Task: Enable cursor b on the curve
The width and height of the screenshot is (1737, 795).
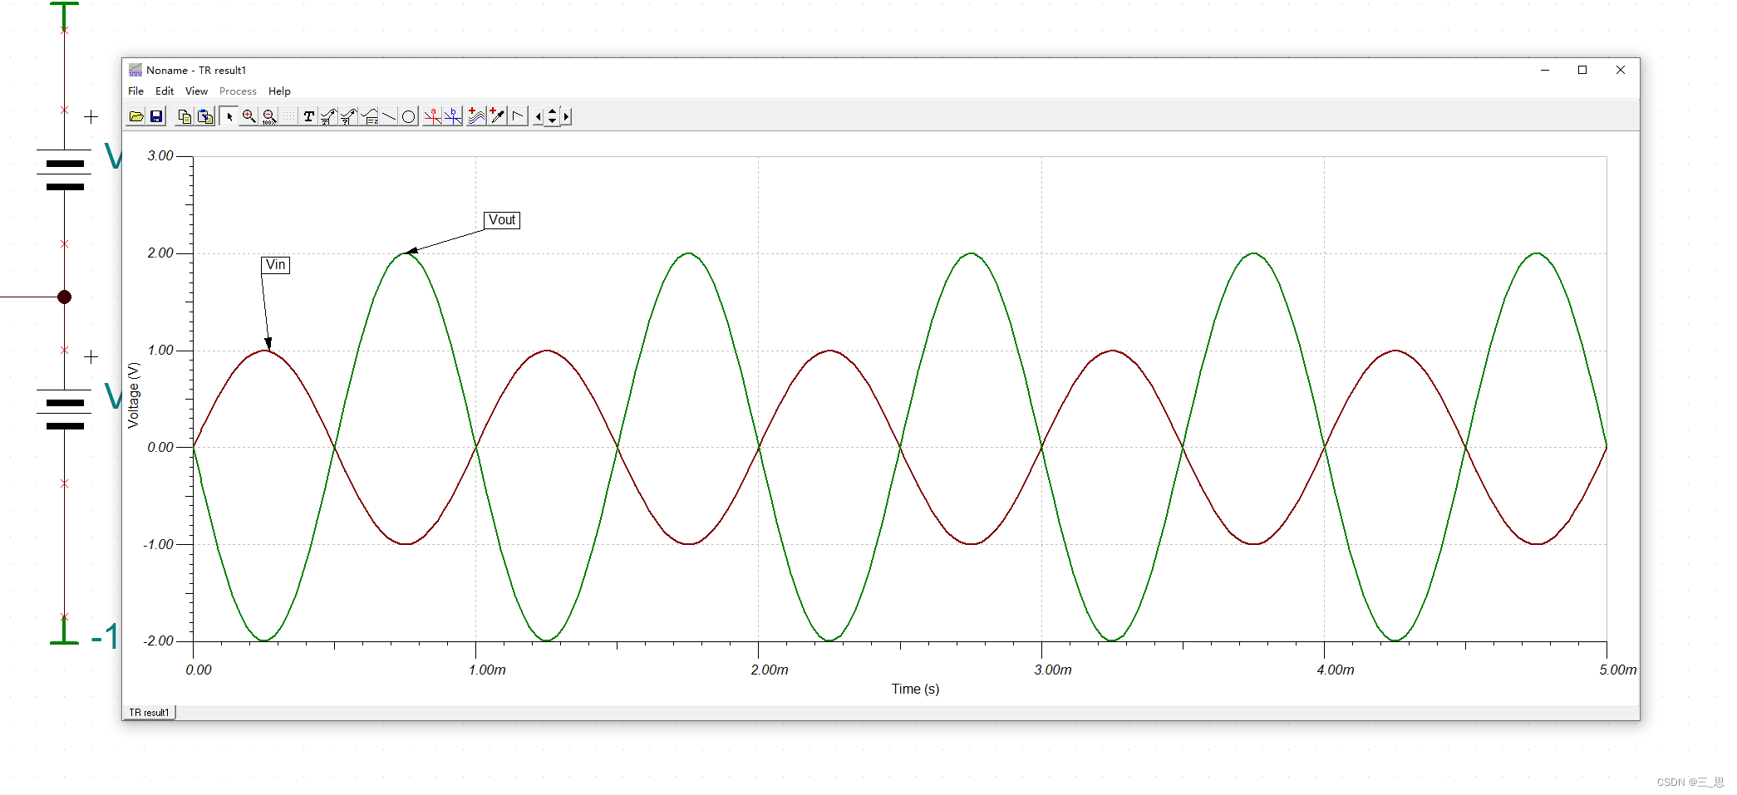Action: tap(453, 116)
